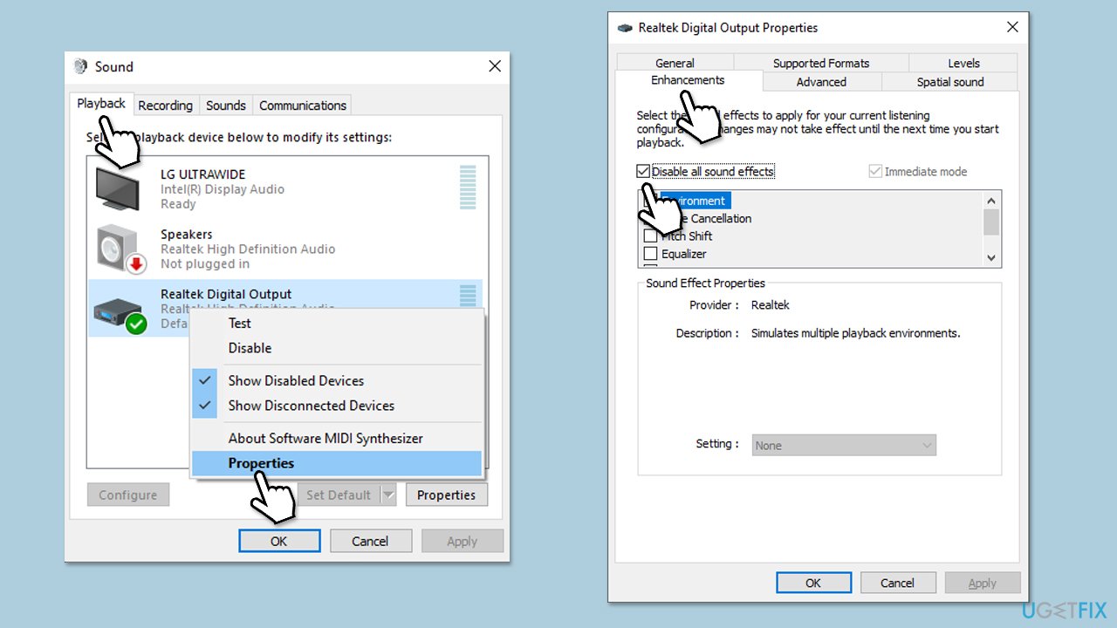The width and height of the screenshot is (1117, 628).
Task: Toggle the Immediate mode checkbox
Action: click(x=875, y=172)
